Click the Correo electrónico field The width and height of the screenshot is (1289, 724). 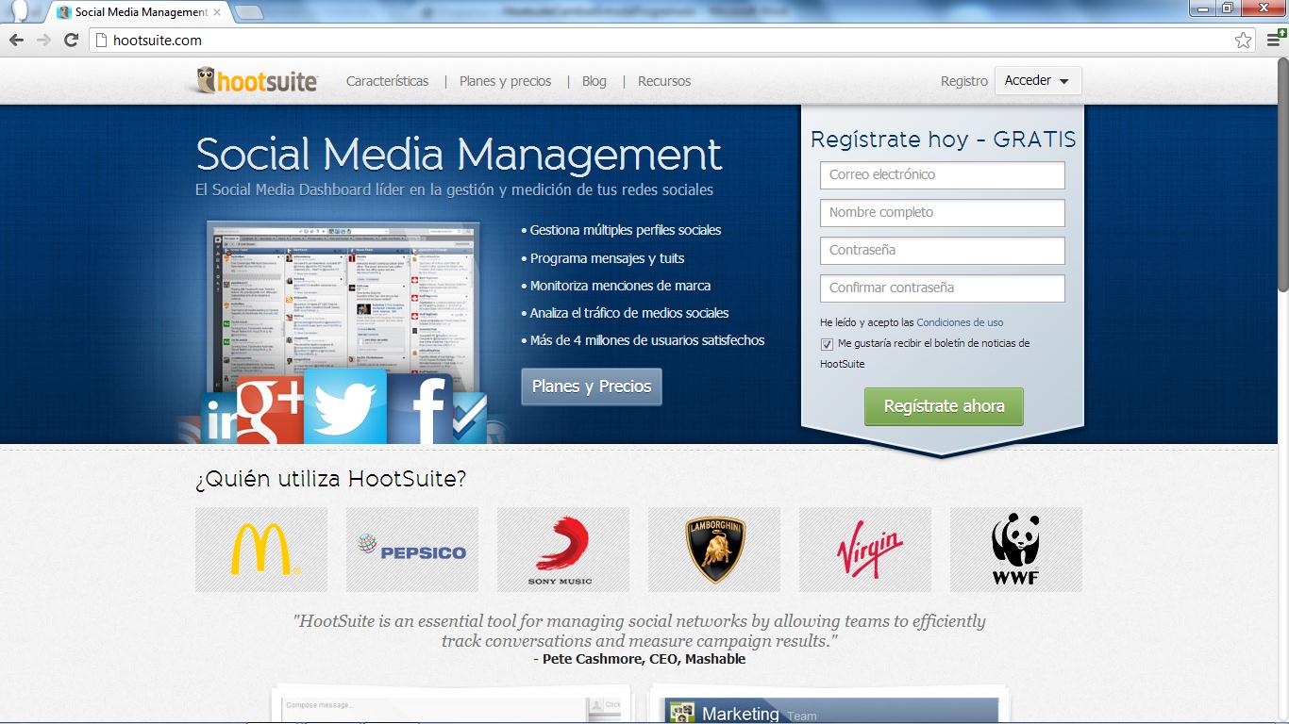(x=943, y=175)
